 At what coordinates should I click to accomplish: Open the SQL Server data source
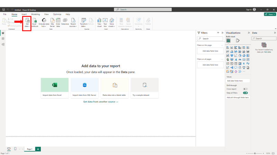click(52, 22)
